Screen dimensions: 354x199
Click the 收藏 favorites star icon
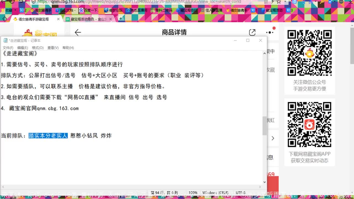[x=3, y=10]
